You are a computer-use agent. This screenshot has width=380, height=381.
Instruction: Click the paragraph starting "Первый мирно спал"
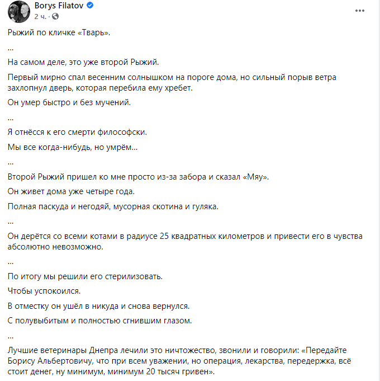(x=172, y=82)
